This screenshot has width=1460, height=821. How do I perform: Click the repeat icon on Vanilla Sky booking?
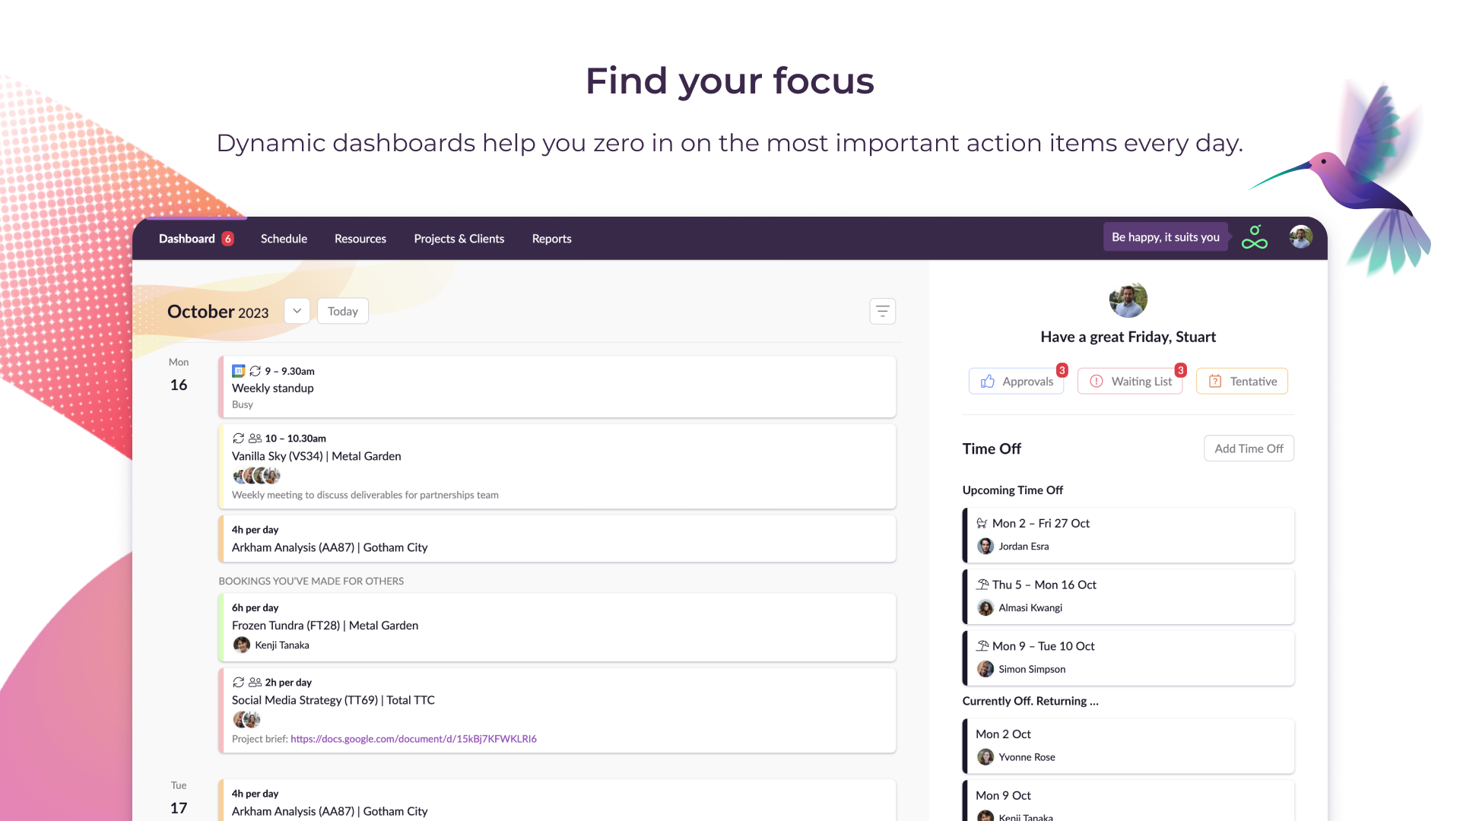tap(238, 439)
